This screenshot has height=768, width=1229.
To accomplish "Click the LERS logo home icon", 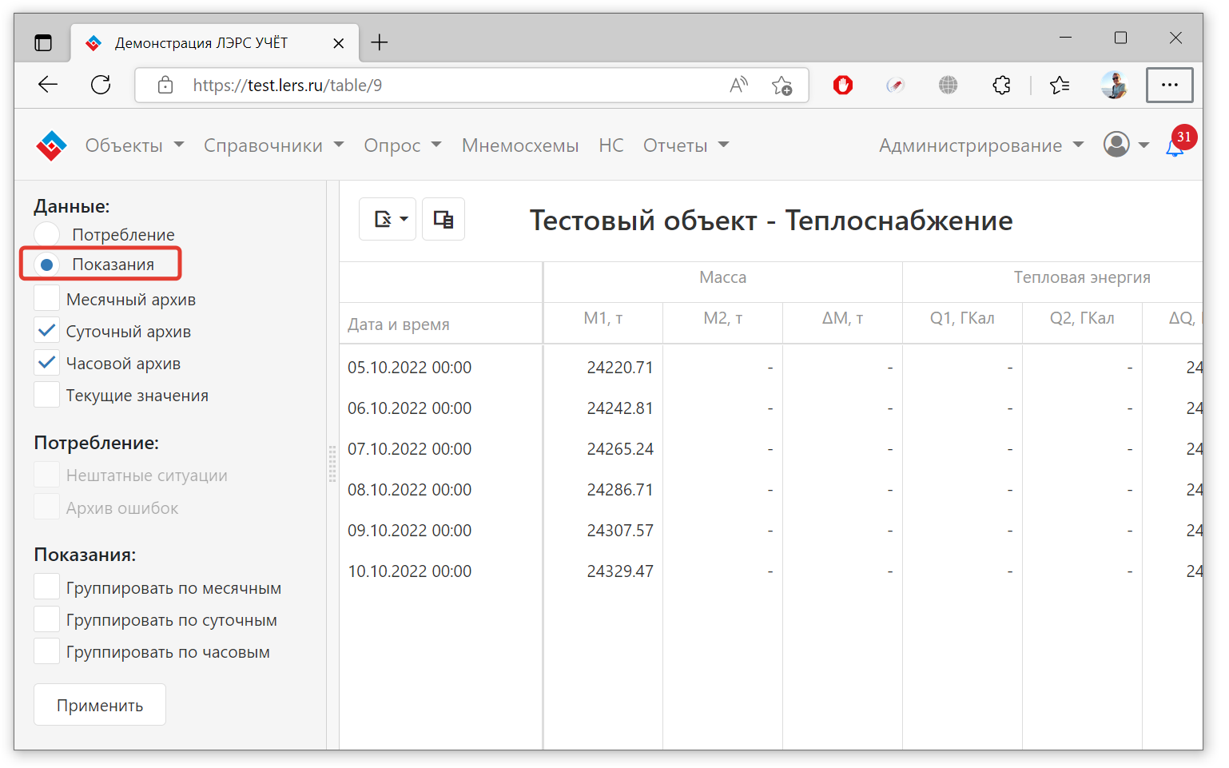I will coord(51,145).
